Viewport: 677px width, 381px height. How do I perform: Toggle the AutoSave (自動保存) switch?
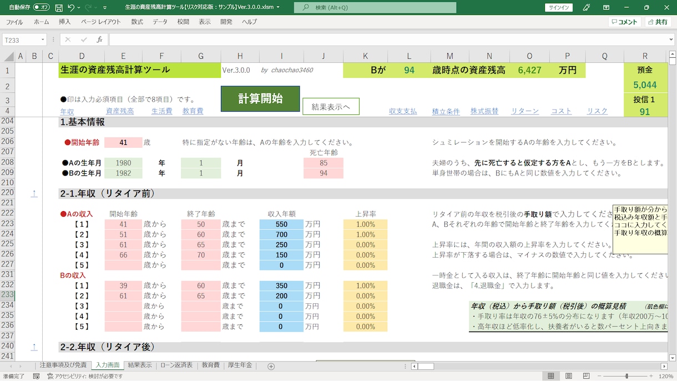(41, 7)
